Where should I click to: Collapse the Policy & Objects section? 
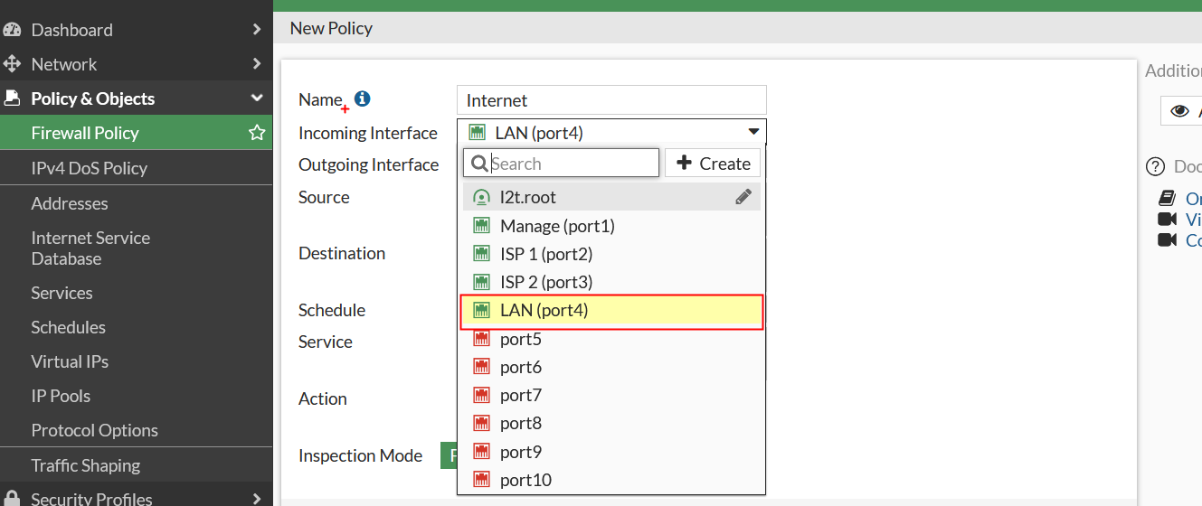pyautogui.click(x=257, y=98)
